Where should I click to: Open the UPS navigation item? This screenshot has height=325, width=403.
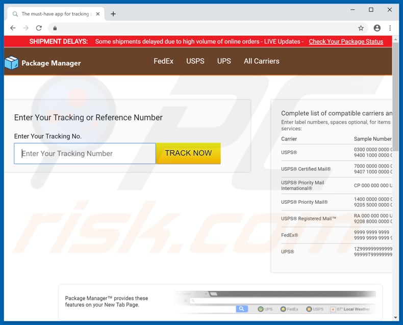click(224, 61)
